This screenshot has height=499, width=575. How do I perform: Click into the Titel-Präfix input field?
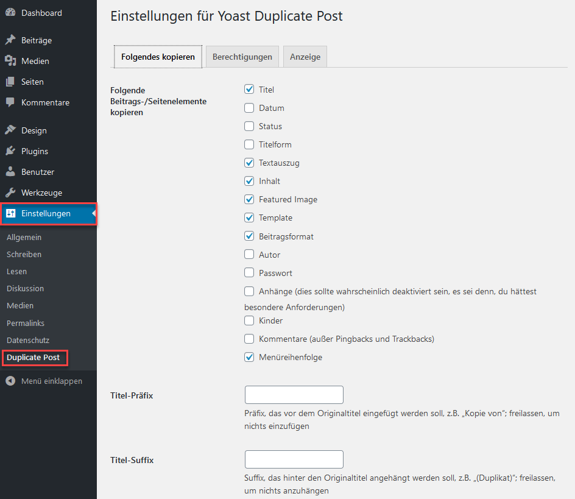[x=294, y=395]
